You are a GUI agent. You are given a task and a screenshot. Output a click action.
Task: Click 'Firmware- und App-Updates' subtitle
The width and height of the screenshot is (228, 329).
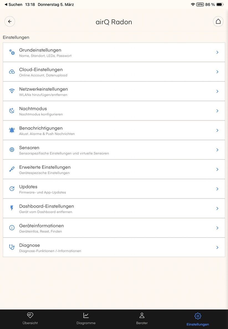(42, 192)
